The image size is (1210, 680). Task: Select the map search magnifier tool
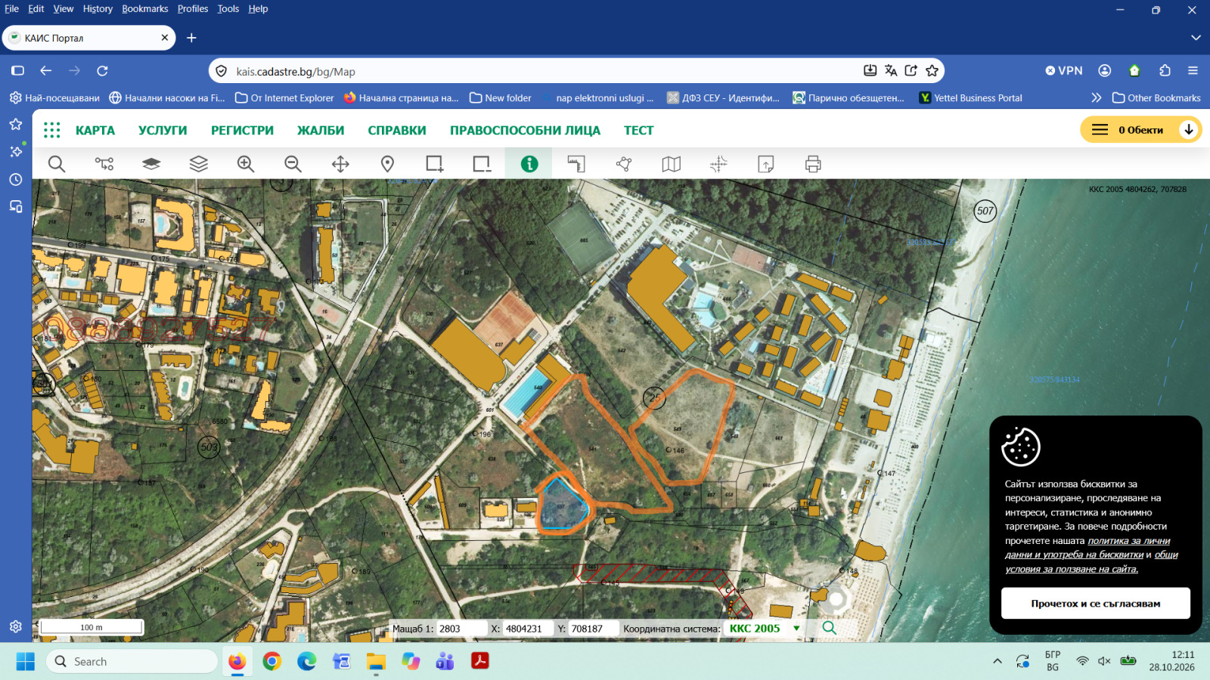point(57,164)
